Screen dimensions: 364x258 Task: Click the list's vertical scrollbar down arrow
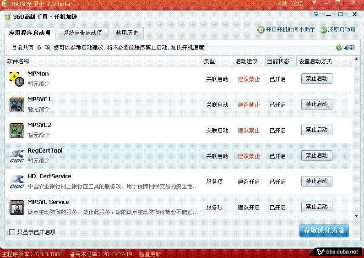tap(357, 215)
